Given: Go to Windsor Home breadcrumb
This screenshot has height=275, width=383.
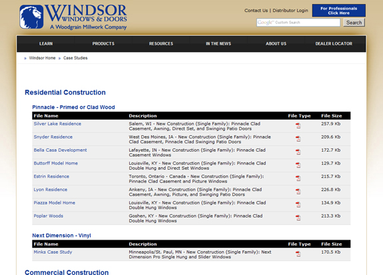Looking at the screenshot, I should coord(42,58).
